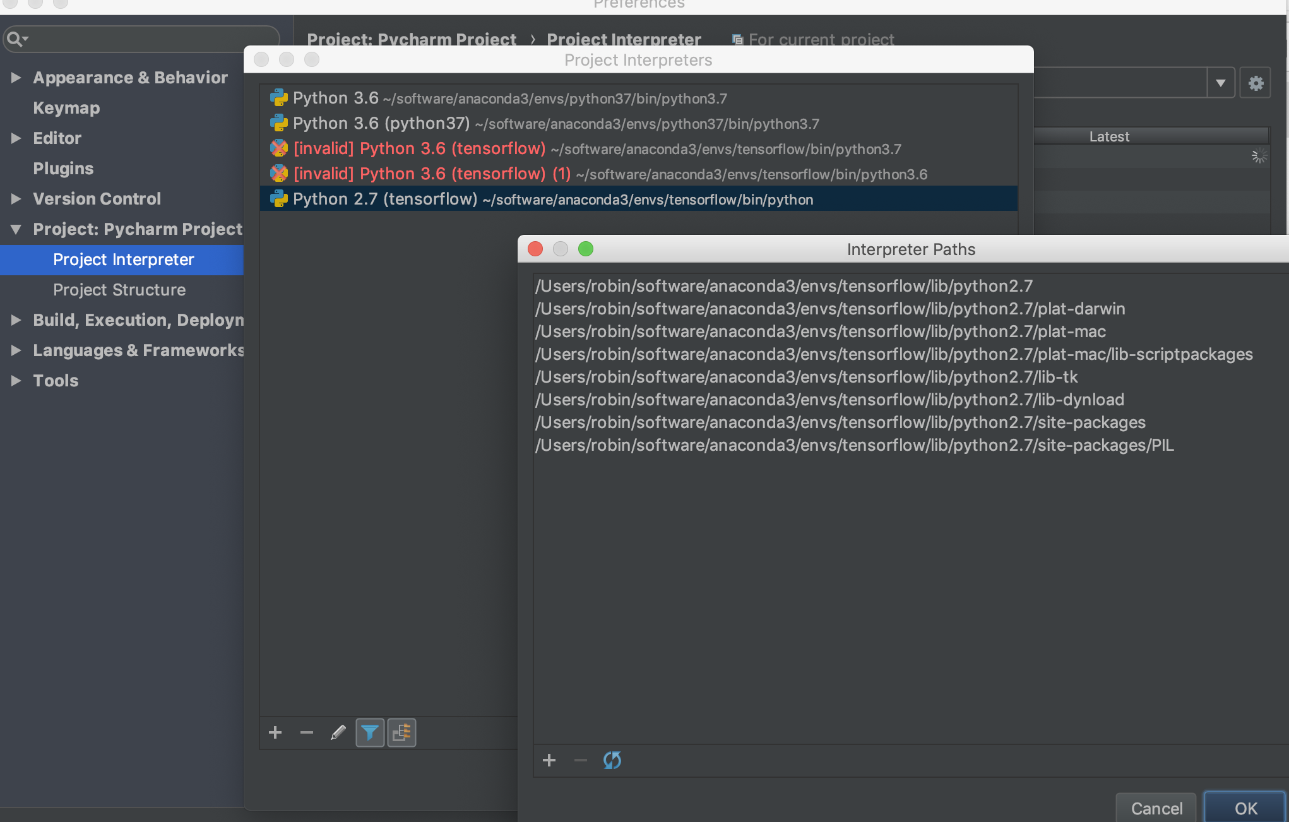Remove the selected path in Interpreter Paths
1289x822 pixels.
click(581, 760)
